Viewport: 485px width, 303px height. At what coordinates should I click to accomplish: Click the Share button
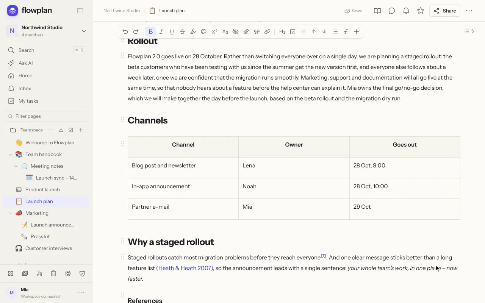click(x=445, y=11)
